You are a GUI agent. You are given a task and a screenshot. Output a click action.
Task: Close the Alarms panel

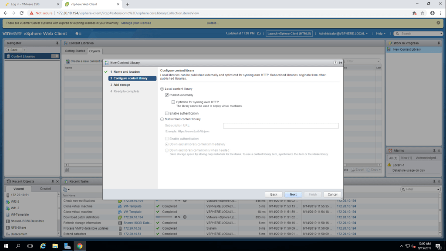tap(439, 150)
